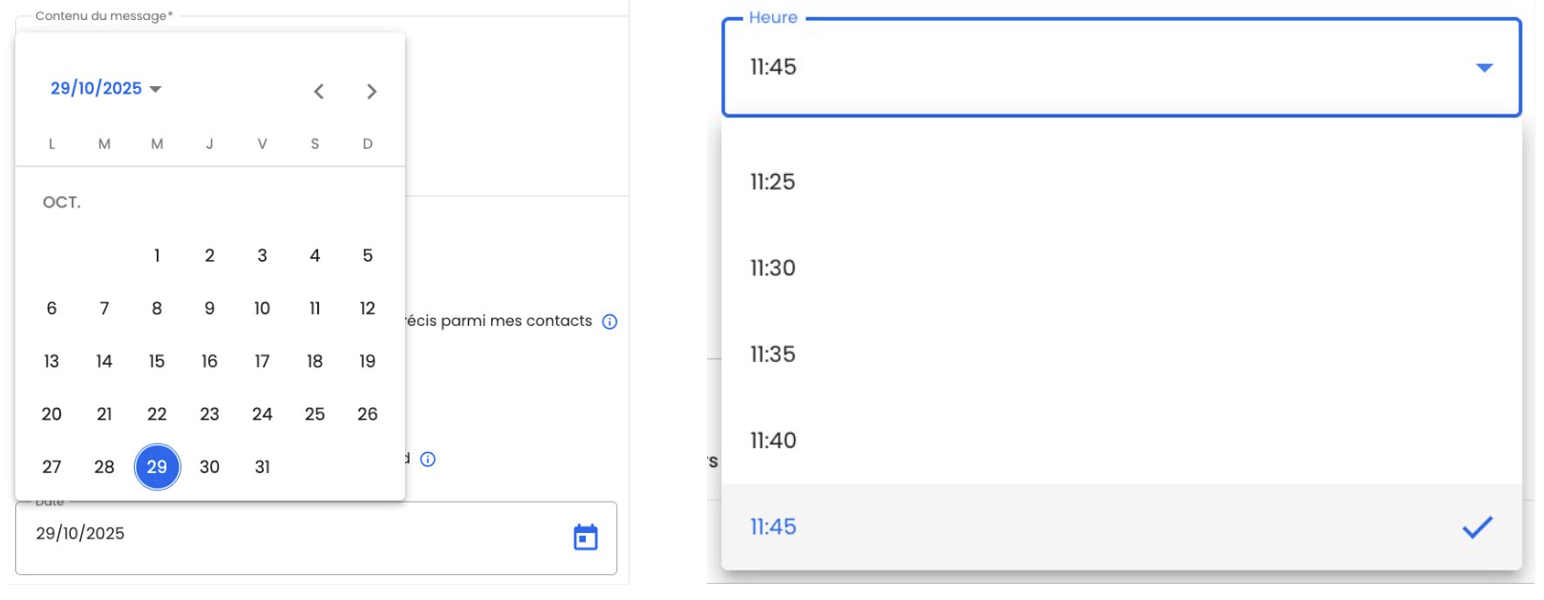Viewport: 1544px width, 600px height.
Task: Pick October 30 in calendar
Action: point(209,467)
